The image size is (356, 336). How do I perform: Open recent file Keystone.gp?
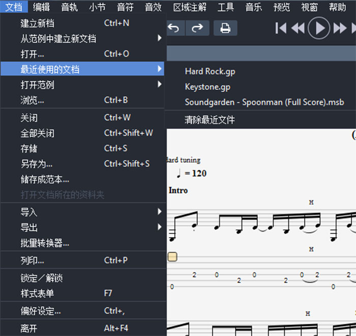coord(207,87)
